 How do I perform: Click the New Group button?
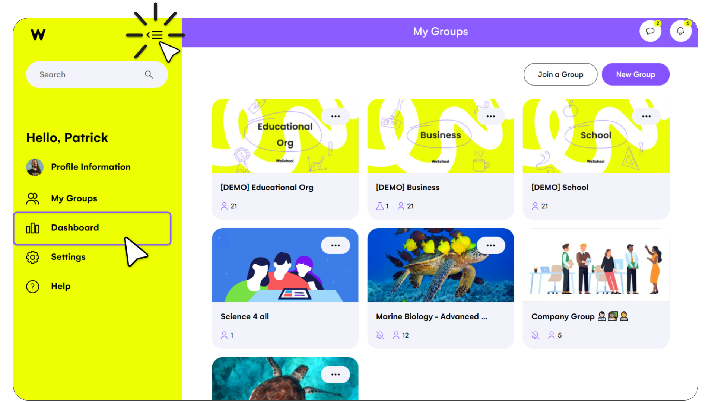pyautogui.click(x=635, y=74)
